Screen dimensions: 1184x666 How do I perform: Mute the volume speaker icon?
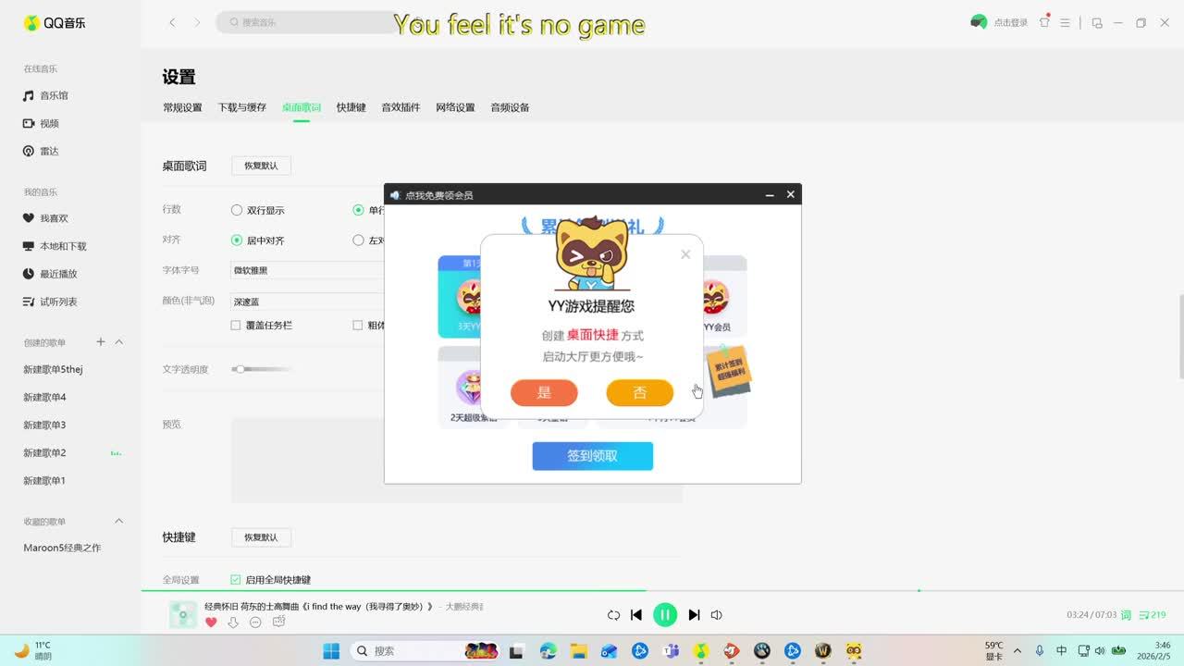[x=716, y=615]
